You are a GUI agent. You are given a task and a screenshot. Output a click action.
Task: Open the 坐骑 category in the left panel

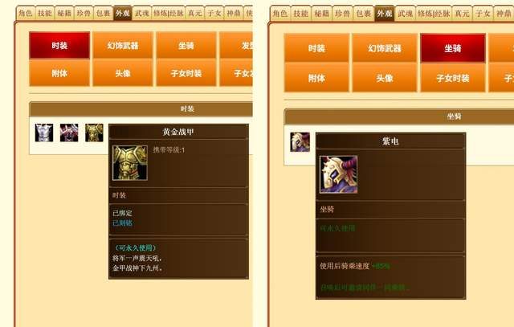pyautogui.click(x=186, y=46)
